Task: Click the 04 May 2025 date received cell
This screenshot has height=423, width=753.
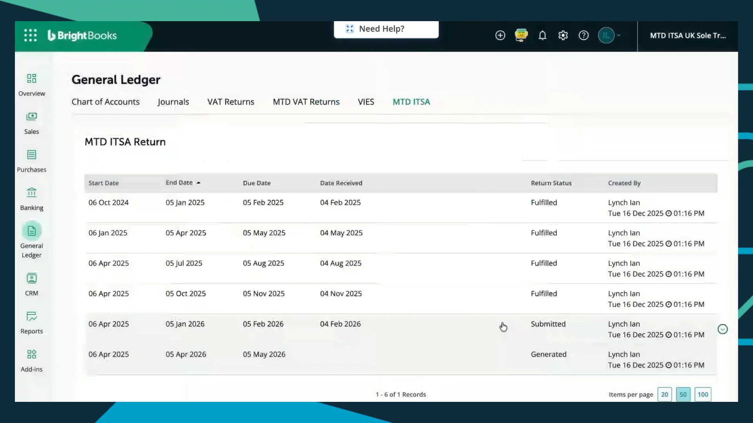Action: pos(341,233)
